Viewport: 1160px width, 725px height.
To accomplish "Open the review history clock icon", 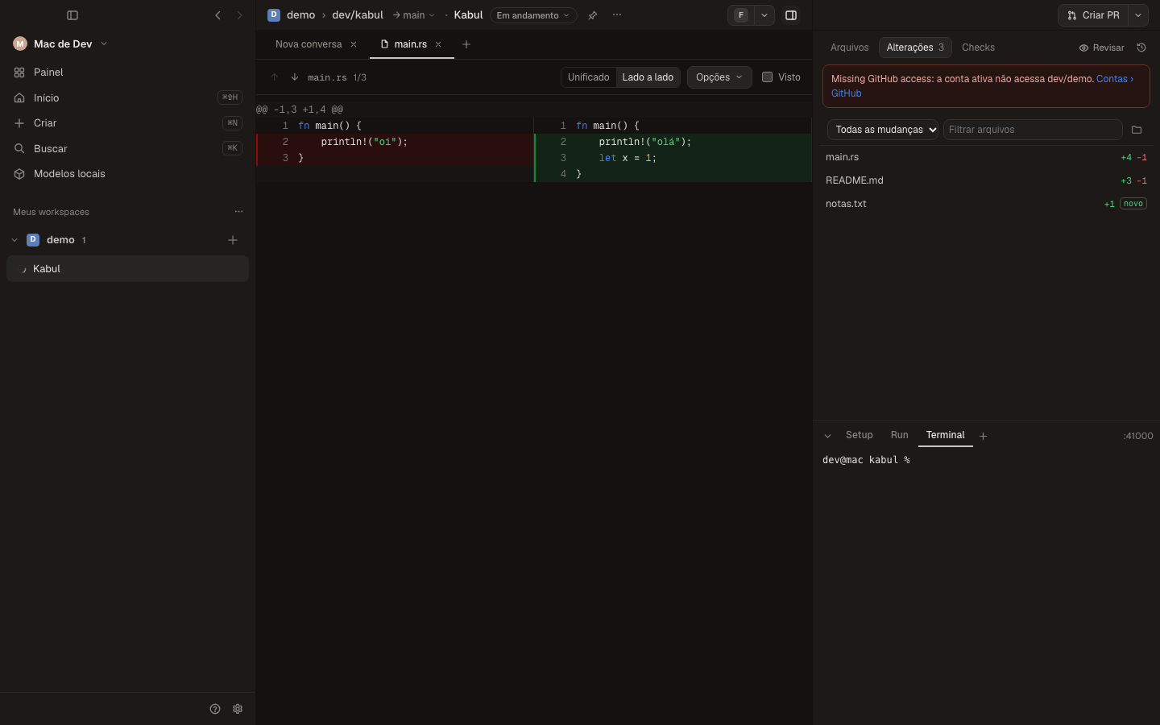I will pyautogui.click(x=1141, y=48).
